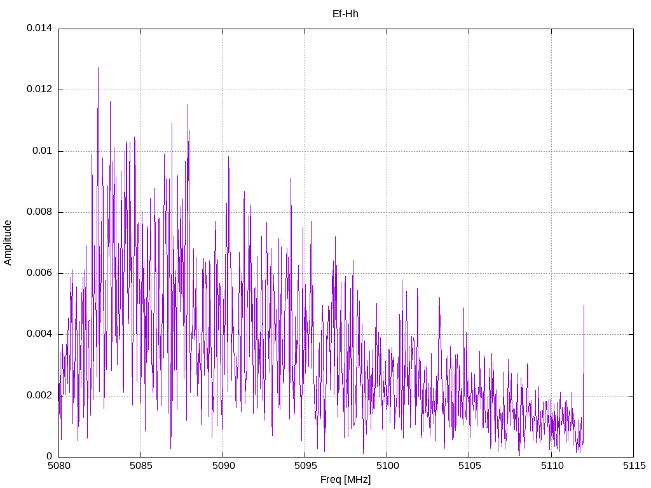Click the isolated final spike near 5112 MHz
Image resolution: width=651 pixels, height=488 pixels.
click(584, 307)
